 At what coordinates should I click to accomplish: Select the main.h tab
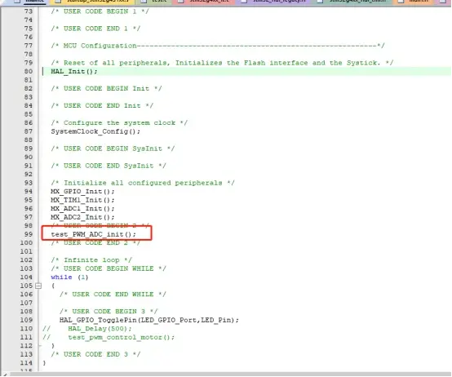click(x=419, y=2)
